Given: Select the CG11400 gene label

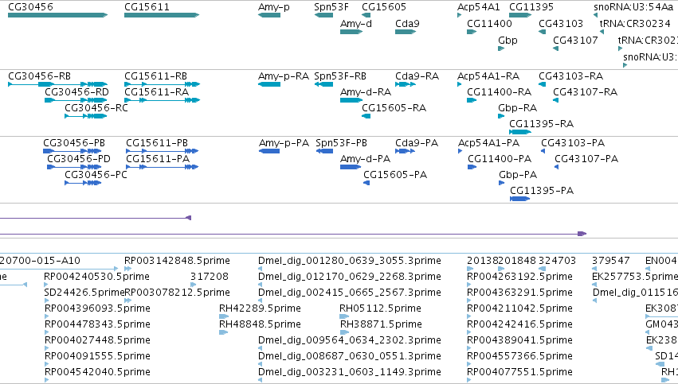Looking at the screenshot, I should coord(489,24).
